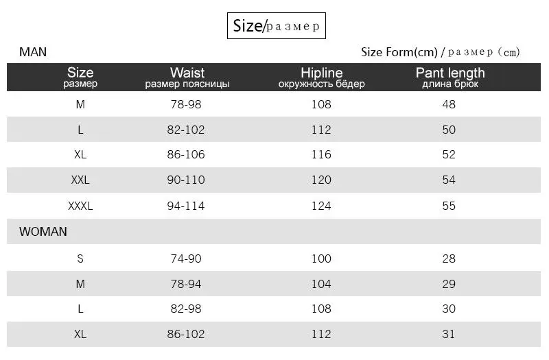Image resolution: width=549 pixels, height=360 pixels.
Task: Click waist value 78-98
Action: (186, 104)
